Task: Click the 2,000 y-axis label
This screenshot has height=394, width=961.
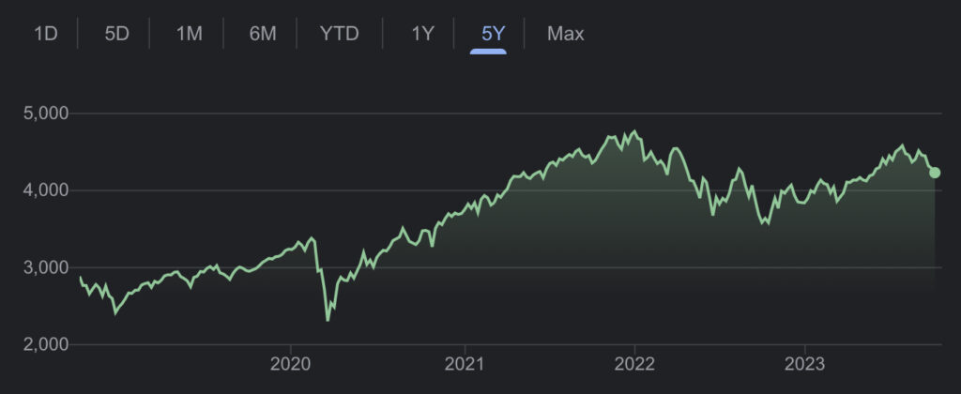Action: point(46,344)
